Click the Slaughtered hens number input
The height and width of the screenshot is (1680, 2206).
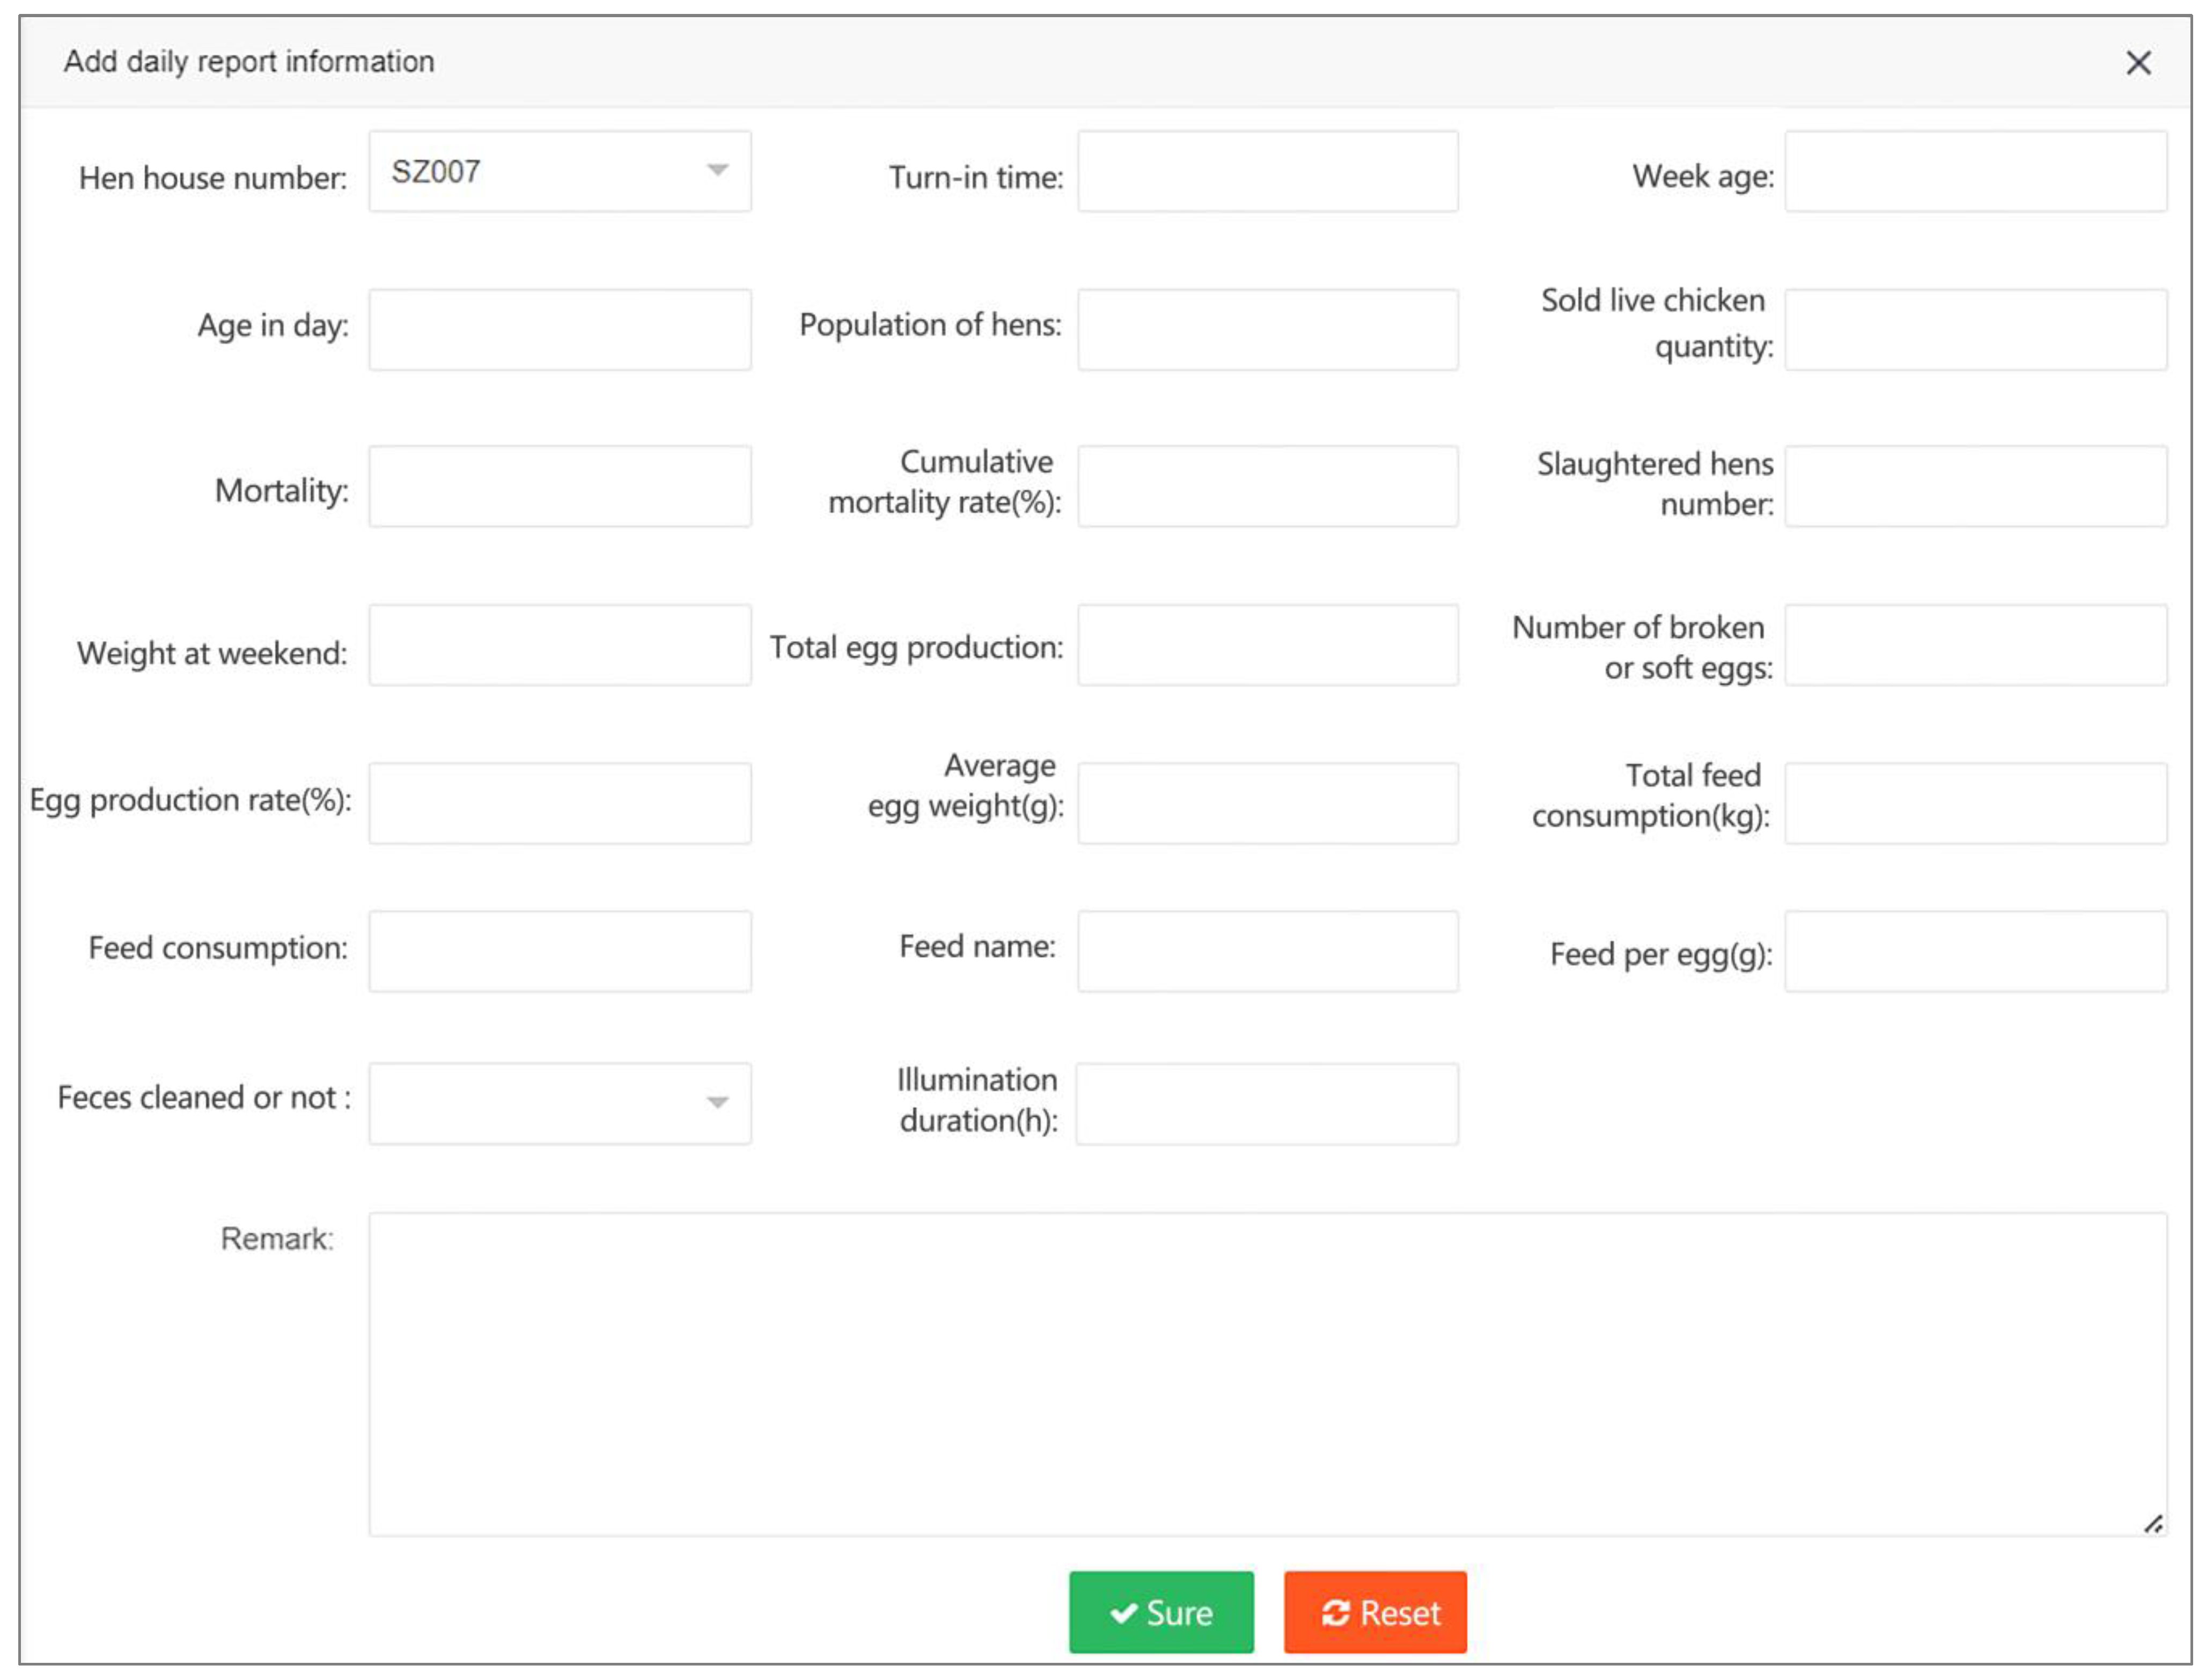pos(1975,486)
